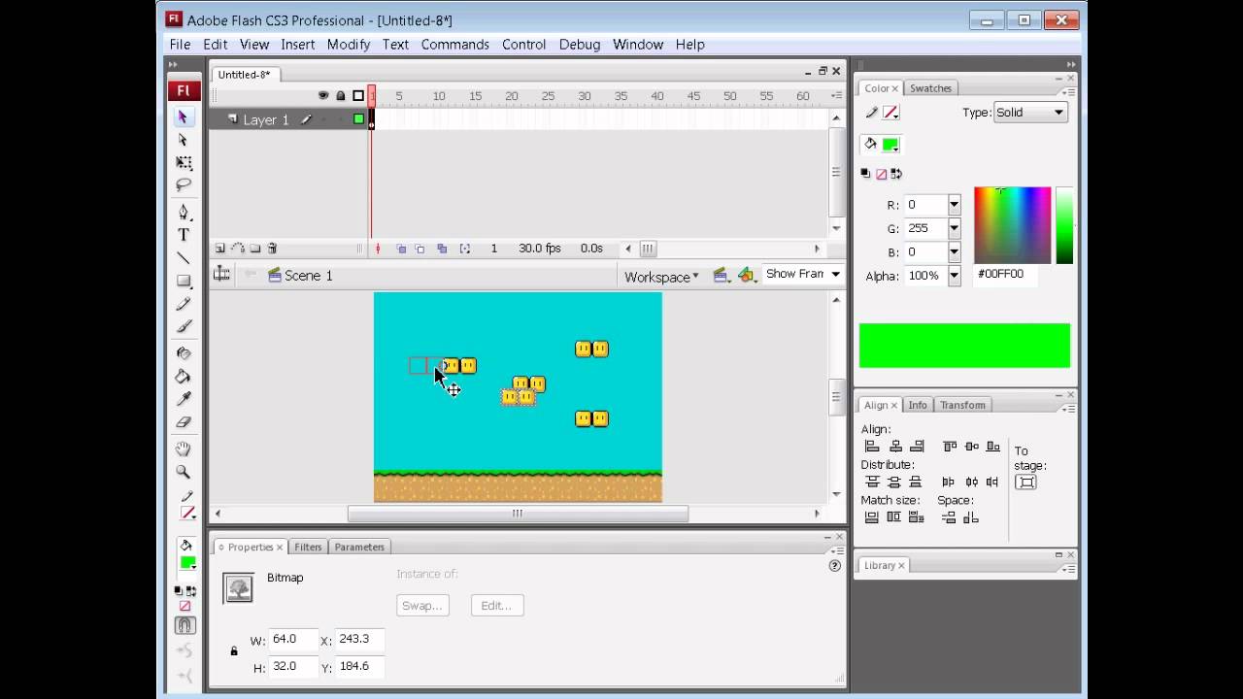Switch to the Swatches tab
Screen dimensions: 1243x699
tap(930, 88)
